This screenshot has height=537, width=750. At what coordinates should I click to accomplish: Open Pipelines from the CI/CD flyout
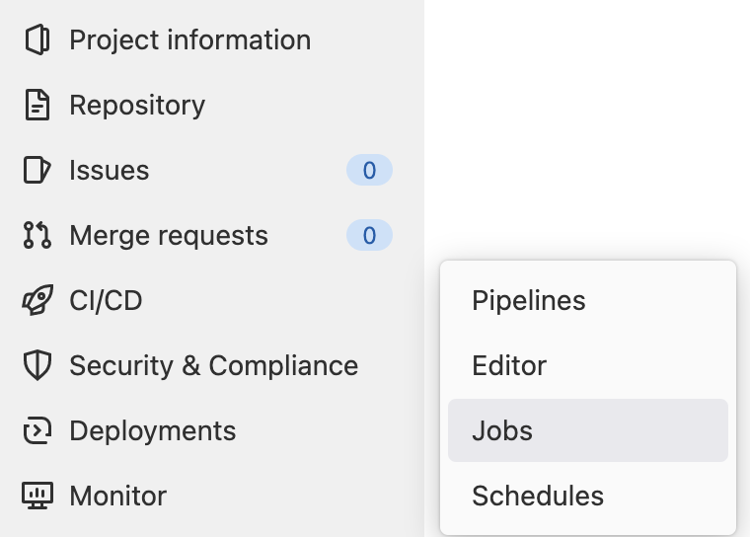(529, 301)
